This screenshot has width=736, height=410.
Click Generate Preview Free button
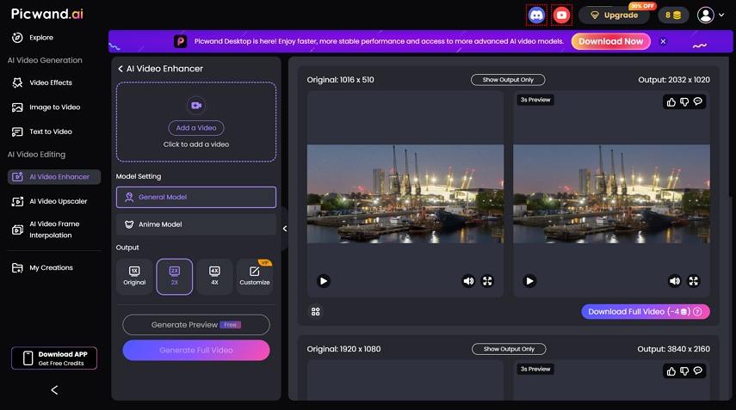[196, 325]
